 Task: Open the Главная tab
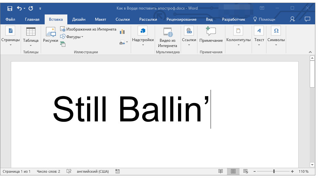[32, 19]
